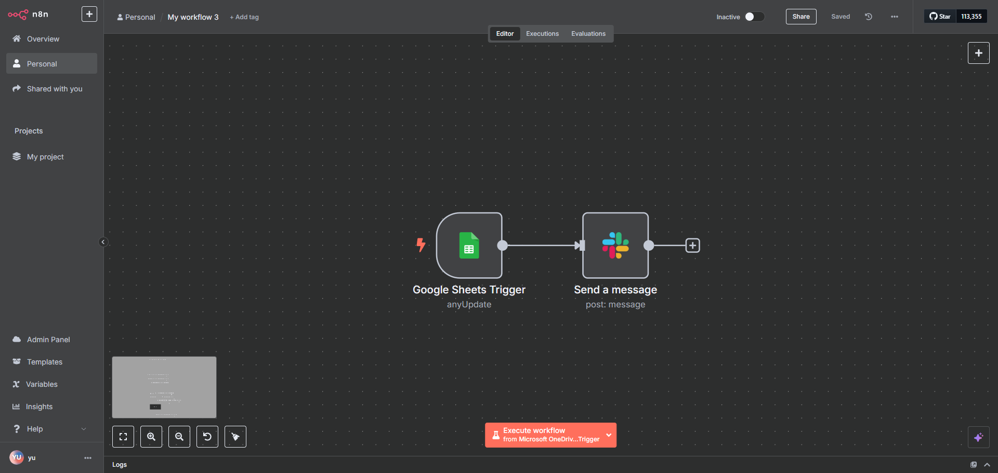Screen dimensions: 998x473
Task: Click the n8n logo icon
Action: (x=18, y=15)
